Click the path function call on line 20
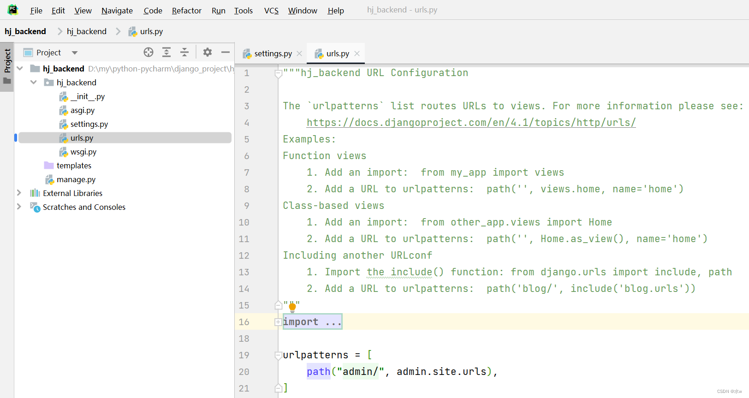The height and width of the screenshot is (398, 749). click(319, 372)
